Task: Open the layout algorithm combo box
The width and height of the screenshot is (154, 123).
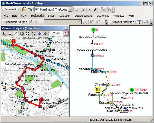Action: [63, 22]
